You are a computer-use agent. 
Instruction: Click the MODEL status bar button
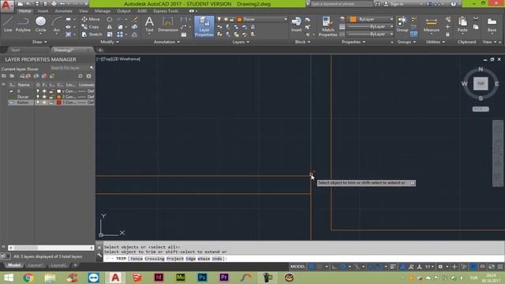point(297,267)
